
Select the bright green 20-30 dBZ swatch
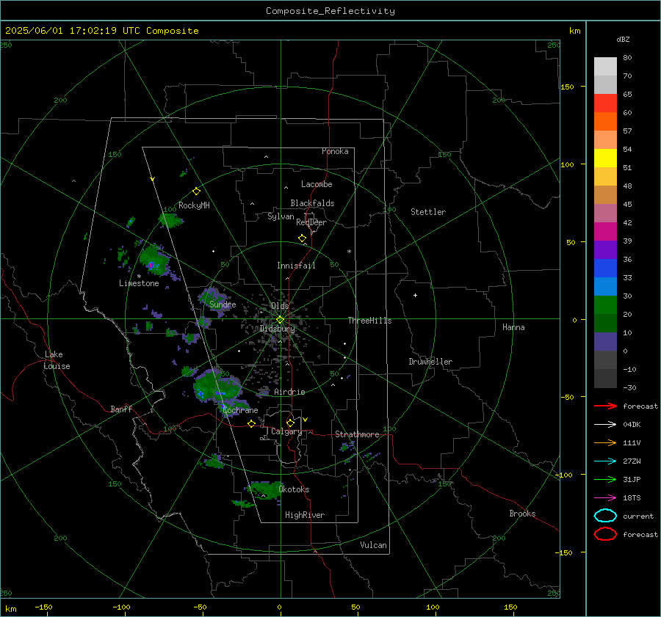[605, 305]
